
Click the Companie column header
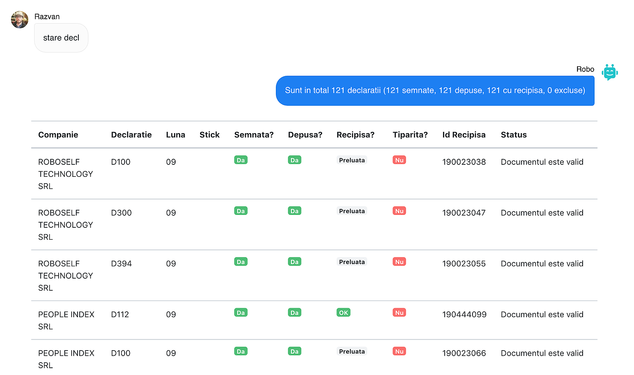58,135
